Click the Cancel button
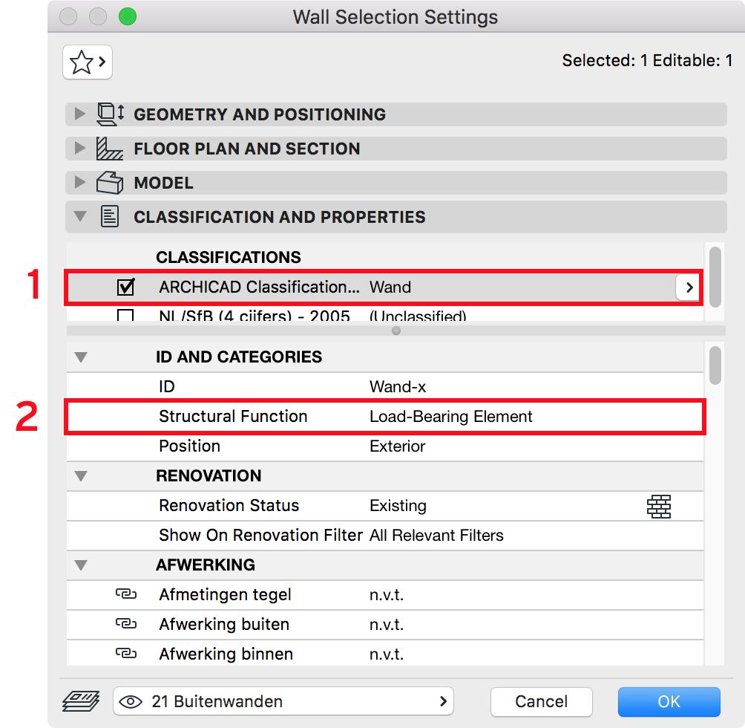 click(x=541, y=702)
